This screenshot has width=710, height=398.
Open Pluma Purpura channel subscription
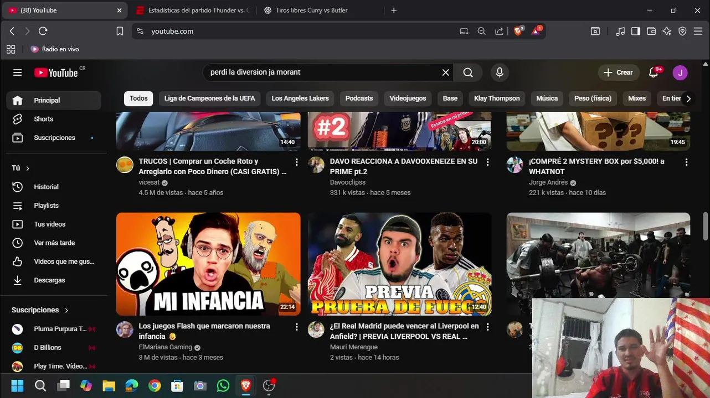(54, 329)
